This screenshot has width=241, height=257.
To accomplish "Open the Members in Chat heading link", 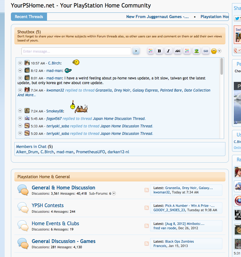I will [x=31, y=146].
